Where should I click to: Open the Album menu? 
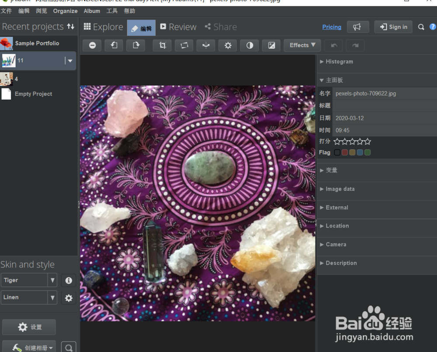(92, 11)
